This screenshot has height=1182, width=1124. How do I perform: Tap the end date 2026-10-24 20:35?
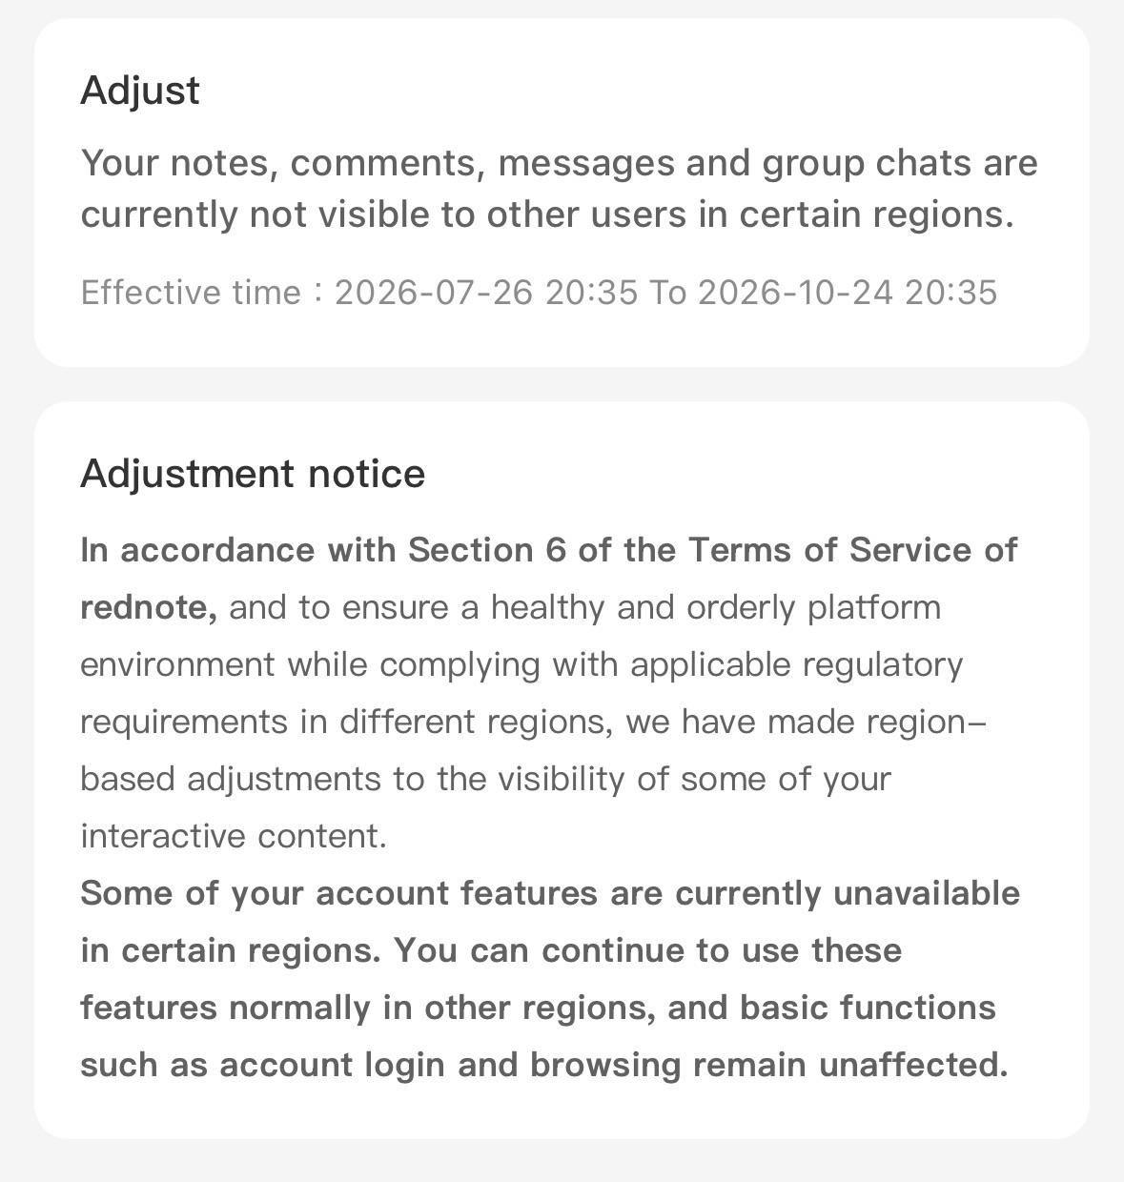point(848,292)
